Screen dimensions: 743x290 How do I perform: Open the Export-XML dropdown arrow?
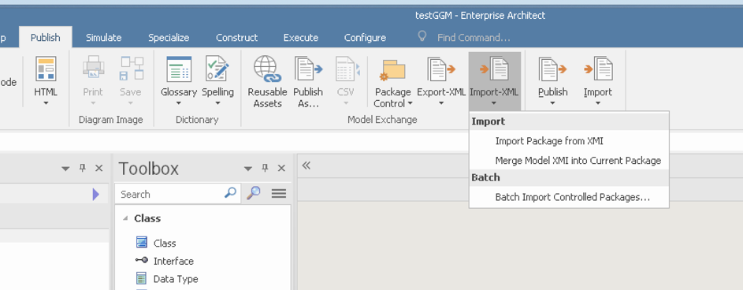[441, 102]
